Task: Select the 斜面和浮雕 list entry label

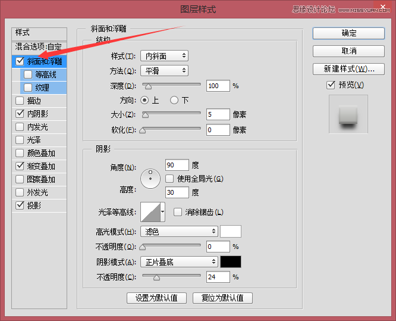Action: [45, 61]
